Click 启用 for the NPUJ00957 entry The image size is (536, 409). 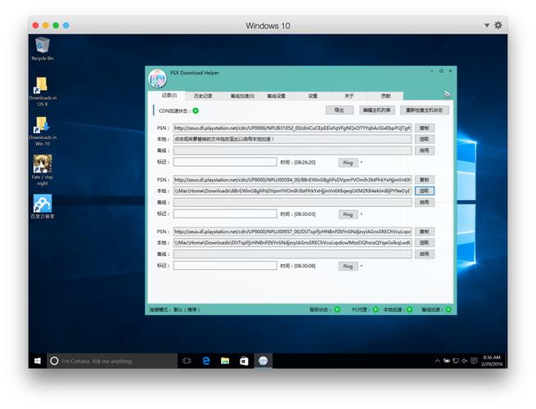tap(424, 254)
